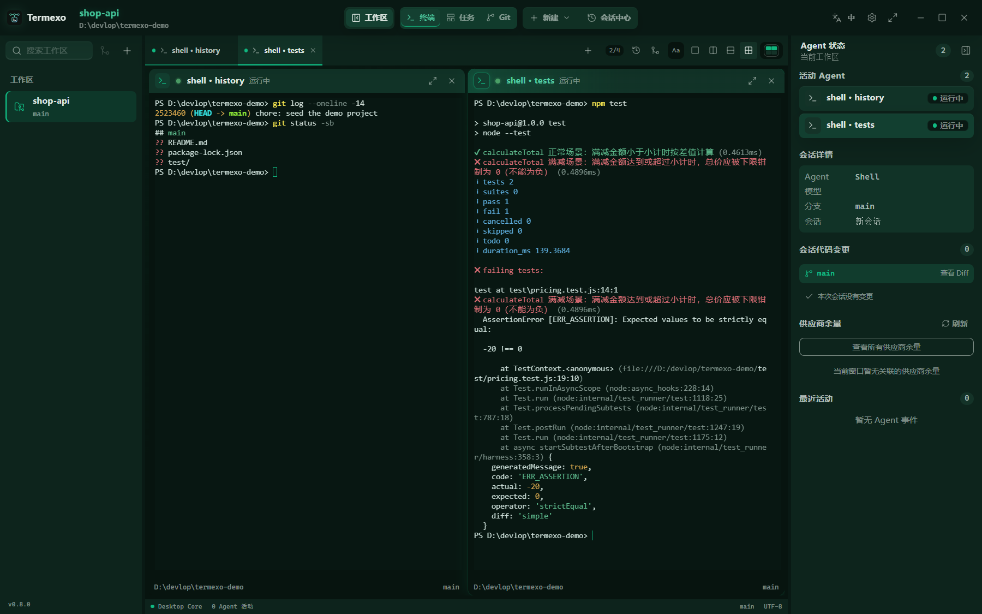The width and height of the screenshot is (982, 614).
Task: Click the Aa font size button
Action: click(x=676, y=50)
